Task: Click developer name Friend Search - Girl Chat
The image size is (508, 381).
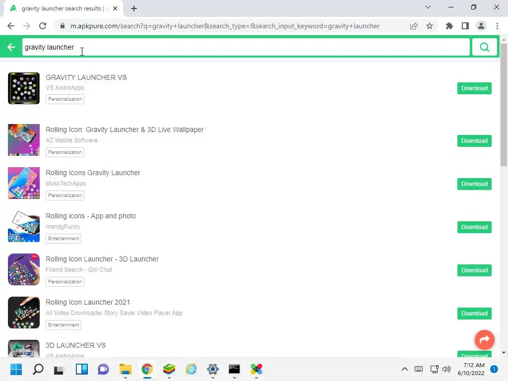Action: 79,269
